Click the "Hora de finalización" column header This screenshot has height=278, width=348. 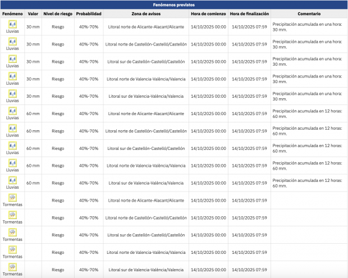(x=249, y=13)
